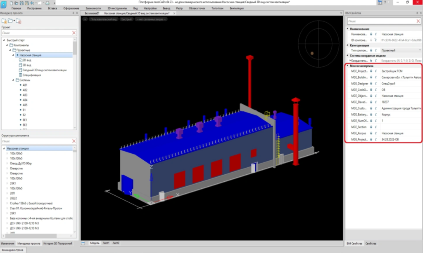Open the Тип компонента dropdown showing Проектный
The width and height of the screenshot is (423, 253).
tap(420, 49)
